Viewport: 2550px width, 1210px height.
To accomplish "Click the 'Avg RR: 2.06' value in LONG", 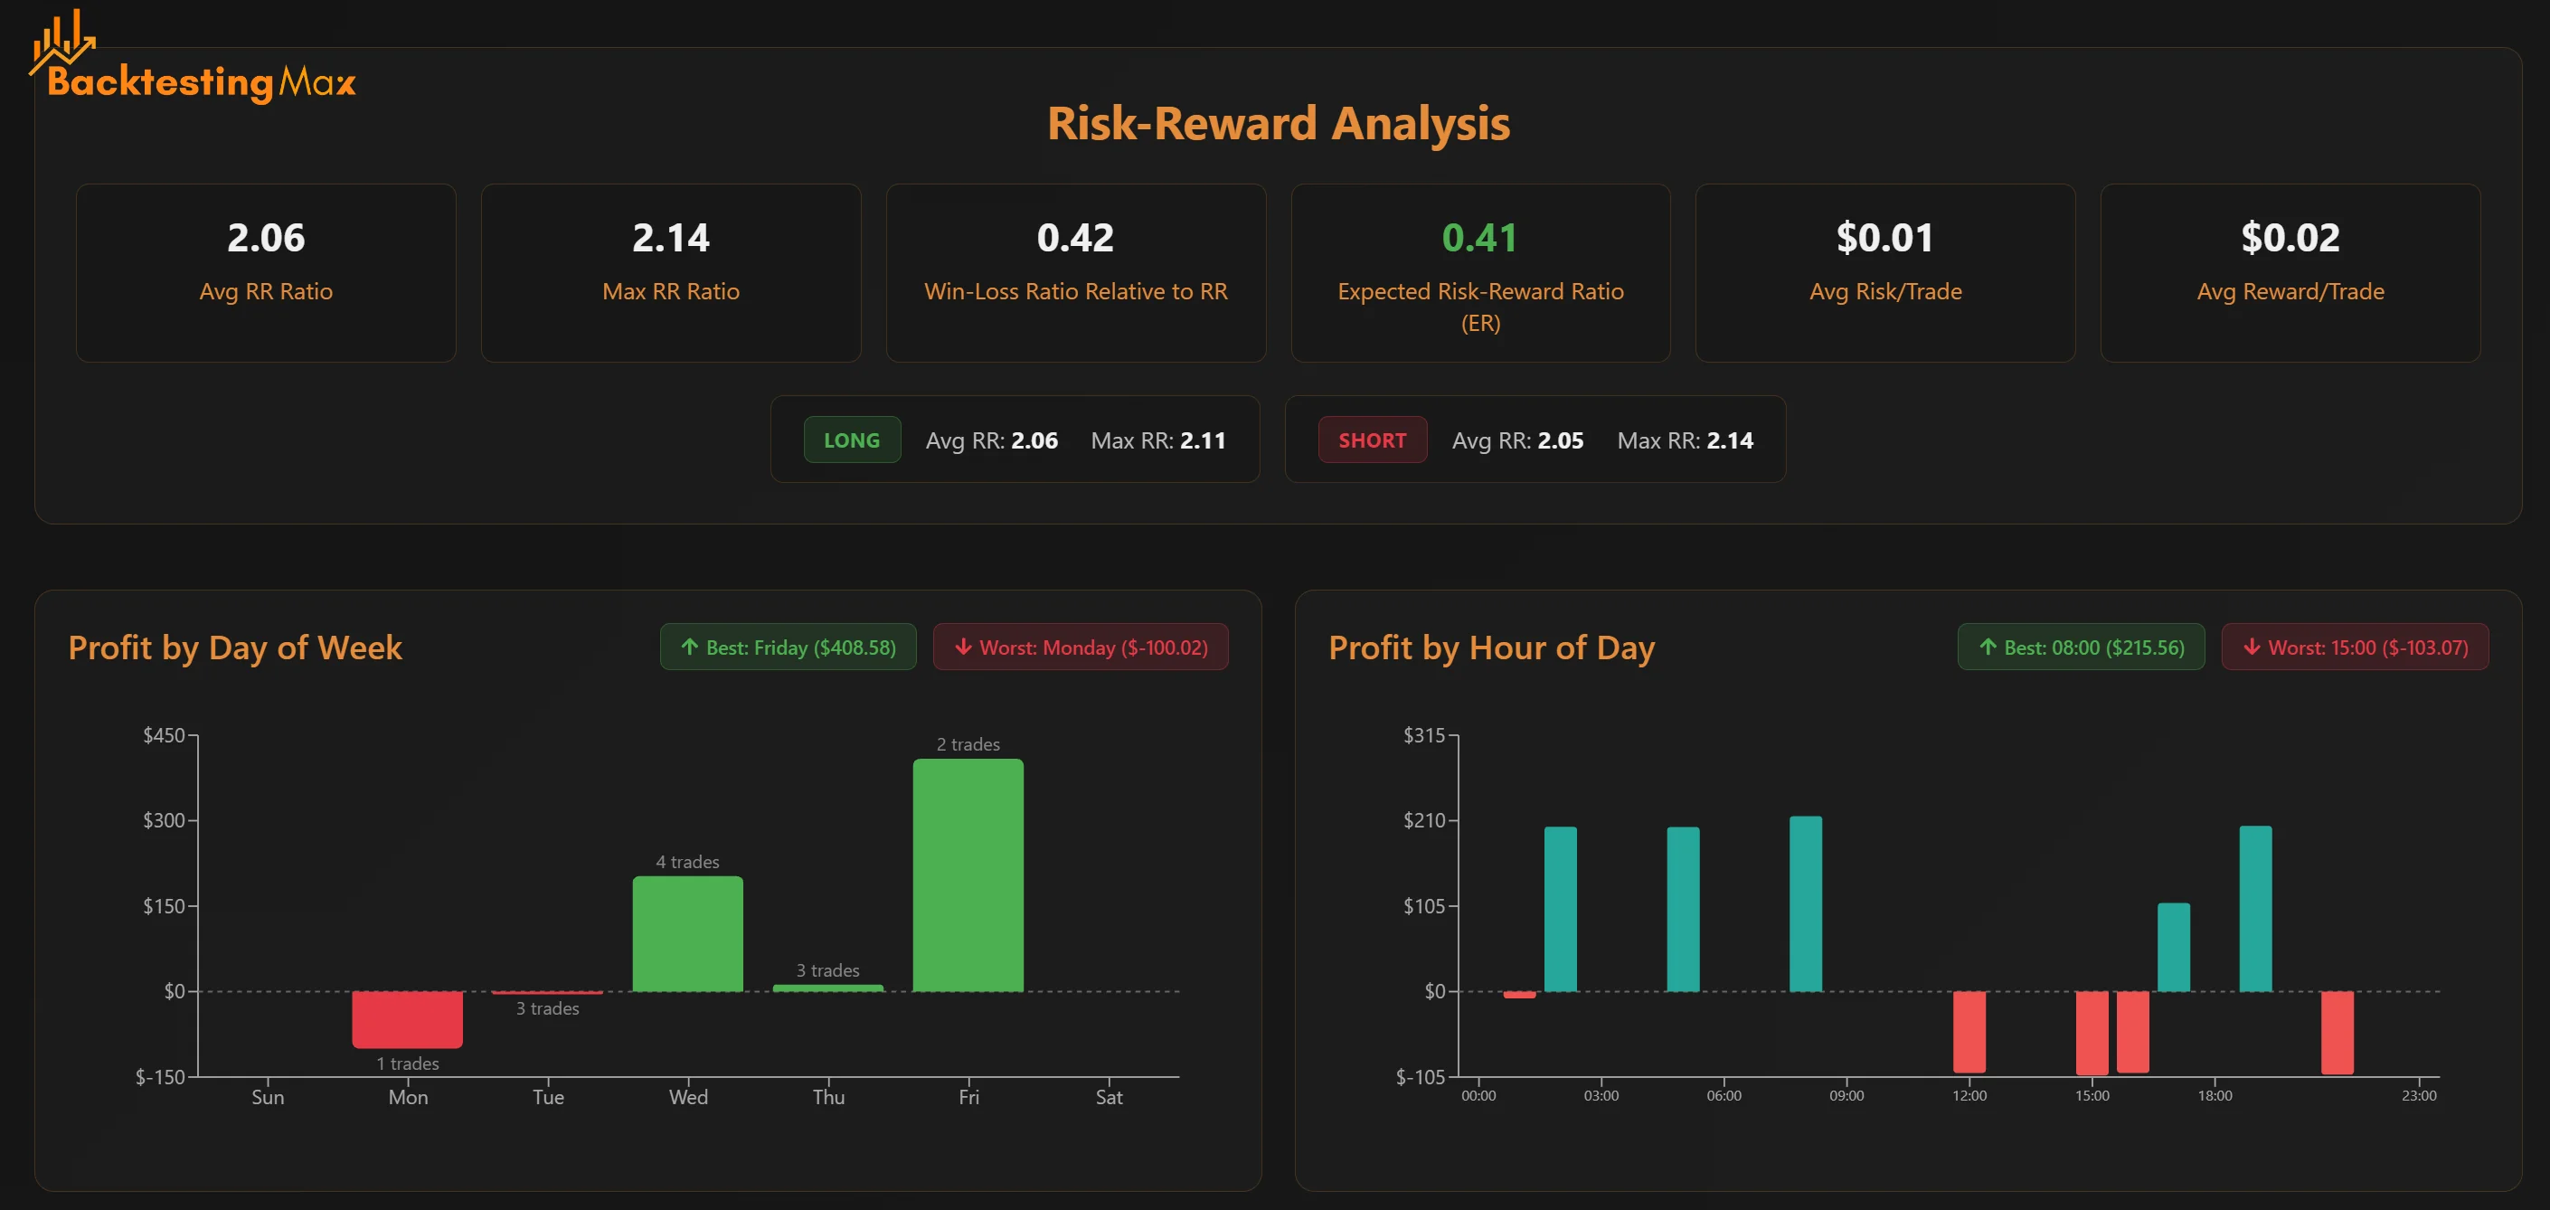I will (x=992, y=440).
